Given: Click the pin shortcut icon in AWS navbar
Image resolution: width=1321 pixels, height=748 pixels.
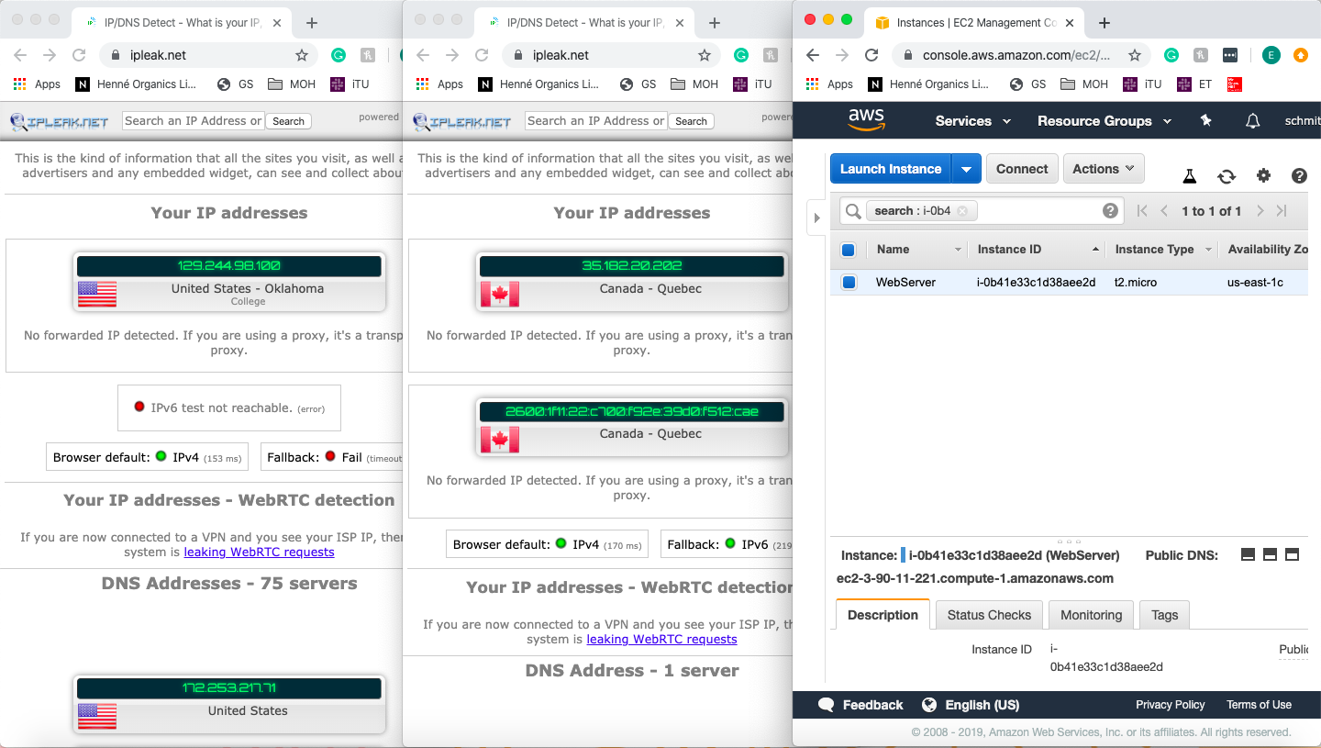Looking at the screenshot, I should tap(1206, 121).
